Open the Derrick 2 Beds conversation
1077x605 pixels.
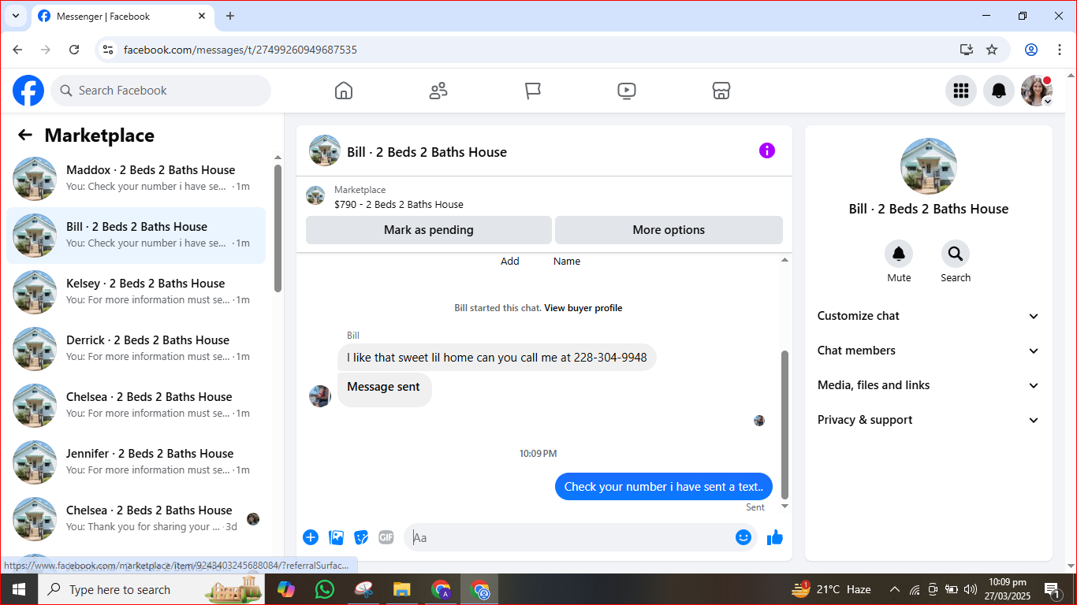tap(136, 349)
